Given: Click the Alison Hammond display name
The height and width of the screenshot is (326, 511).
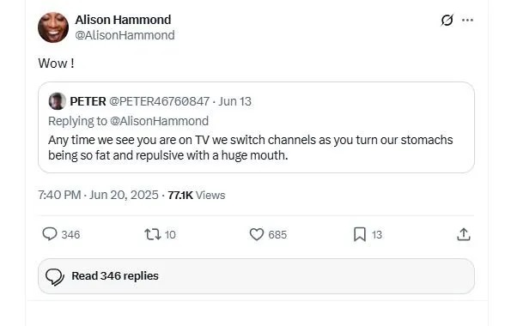Looking at the screenshot, I should (x=123, y=20).
